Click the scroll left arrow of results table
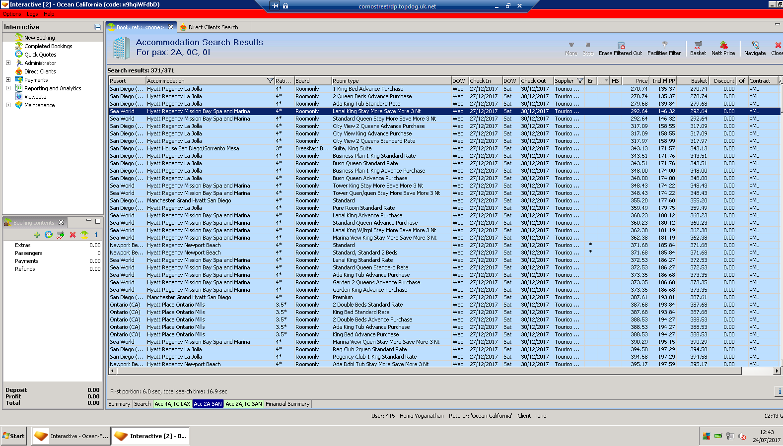 coord(113,371)
